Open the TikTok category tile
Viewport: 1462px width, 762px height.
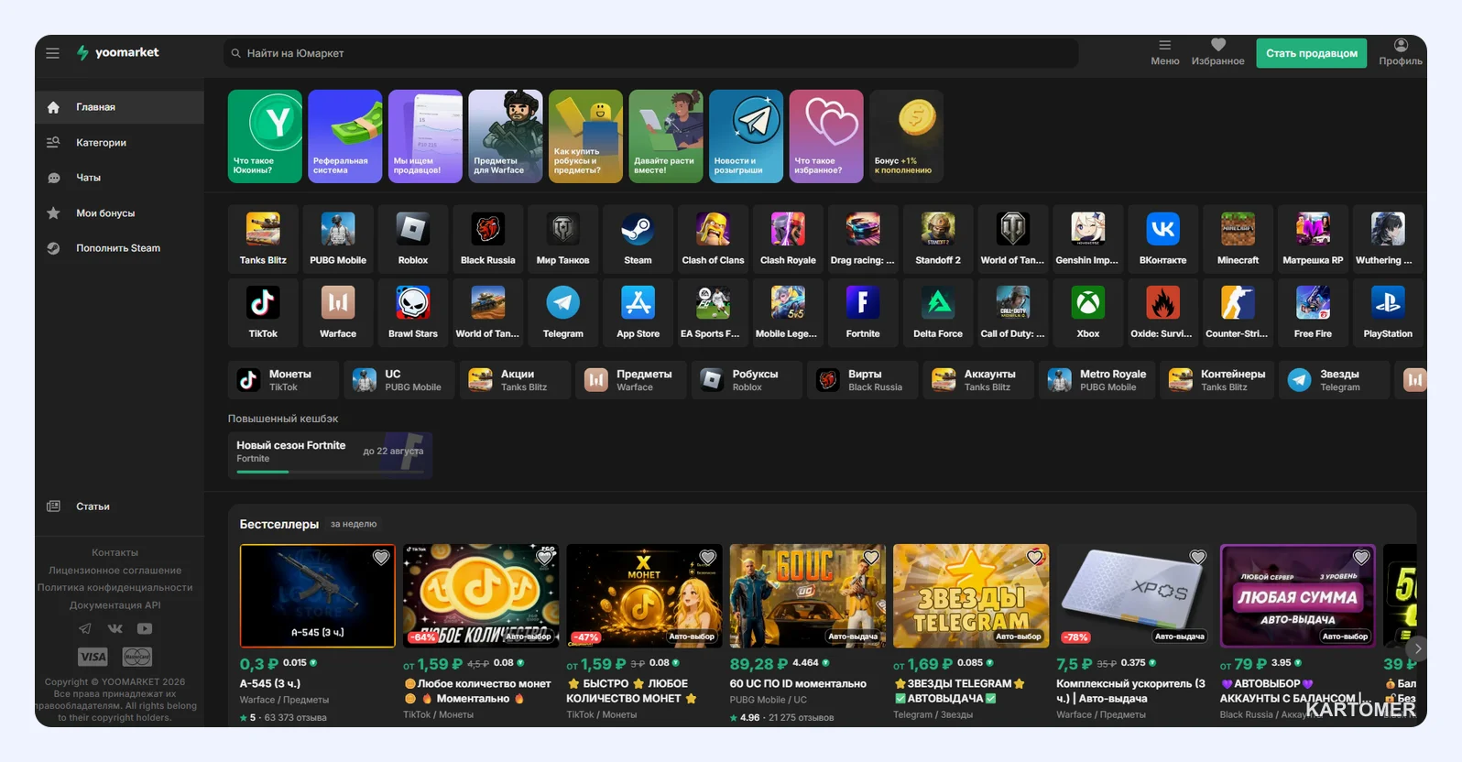pyautogui.click(x=263, y=312)
